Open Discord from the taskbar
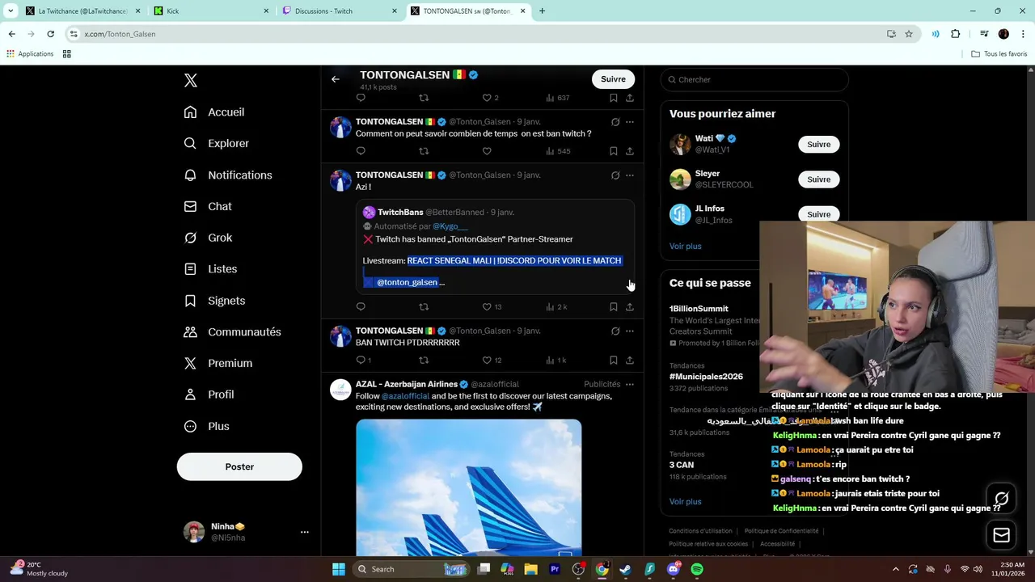Viewport: 1035px width, 582px height. point(673,569)
